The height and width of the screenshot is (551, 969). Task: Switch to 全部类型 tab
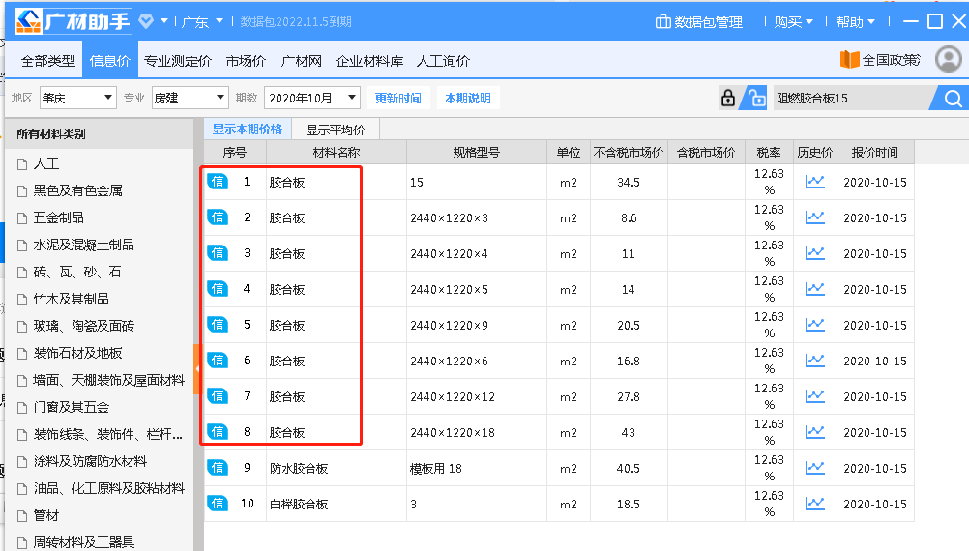tap(48, 61)
